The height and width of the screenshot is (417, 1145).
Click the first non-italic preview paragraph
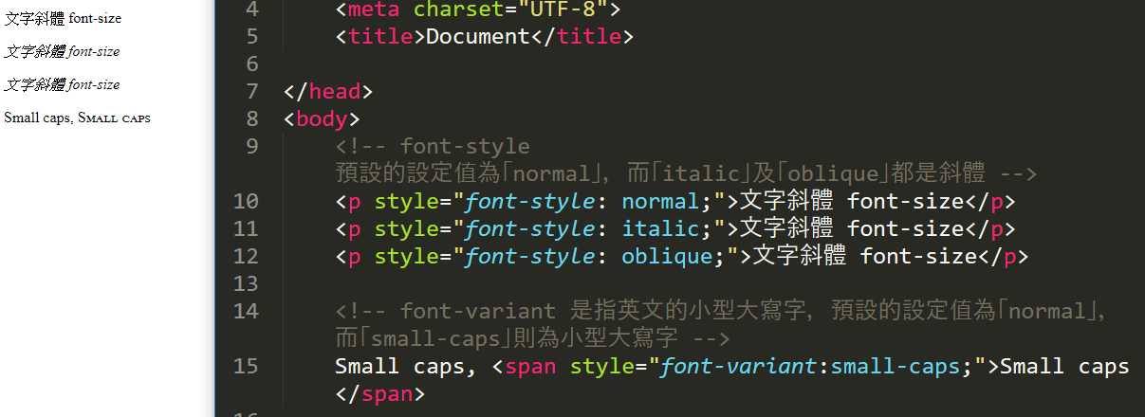63,18
